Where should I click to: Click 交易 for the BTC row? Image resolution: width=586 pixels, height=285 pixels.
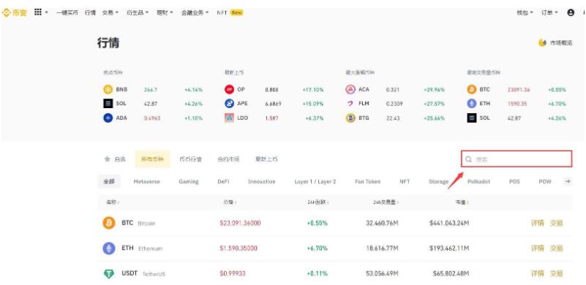[557, 223]
